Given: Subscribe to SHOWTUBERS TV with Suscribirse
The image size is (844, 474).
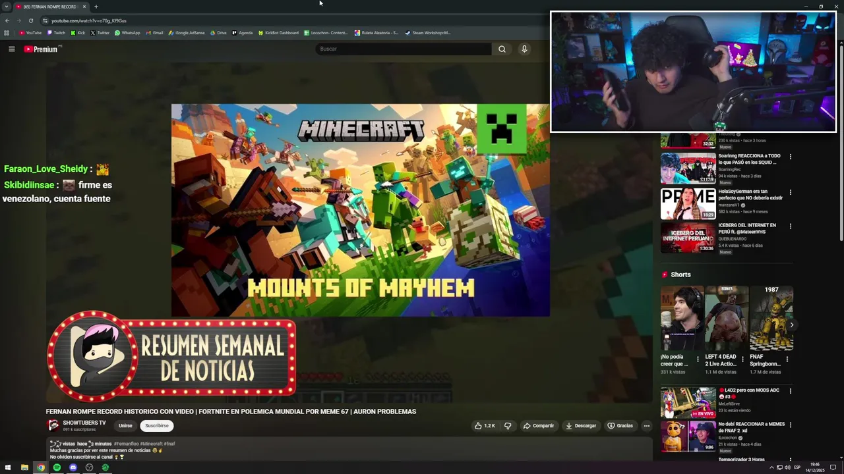Looking at the screenshot, I should pyautogui.click(x=157, y=426).
